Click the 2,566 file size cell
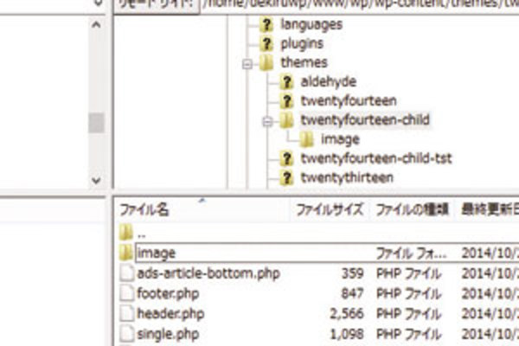This screenshot has width=519, height=346. coord(347,314)
